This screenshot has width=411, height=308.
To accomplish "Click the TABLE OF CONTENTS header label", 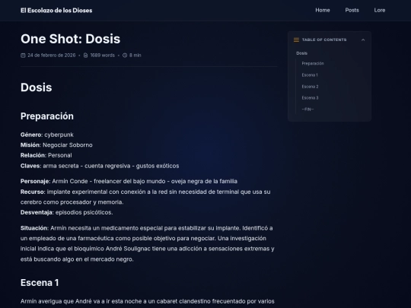I will coord(324,40).
